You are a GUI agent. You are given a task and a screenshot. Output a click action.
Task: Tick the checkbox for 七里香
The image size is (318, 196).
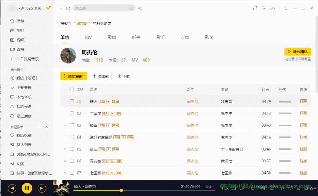72,173
